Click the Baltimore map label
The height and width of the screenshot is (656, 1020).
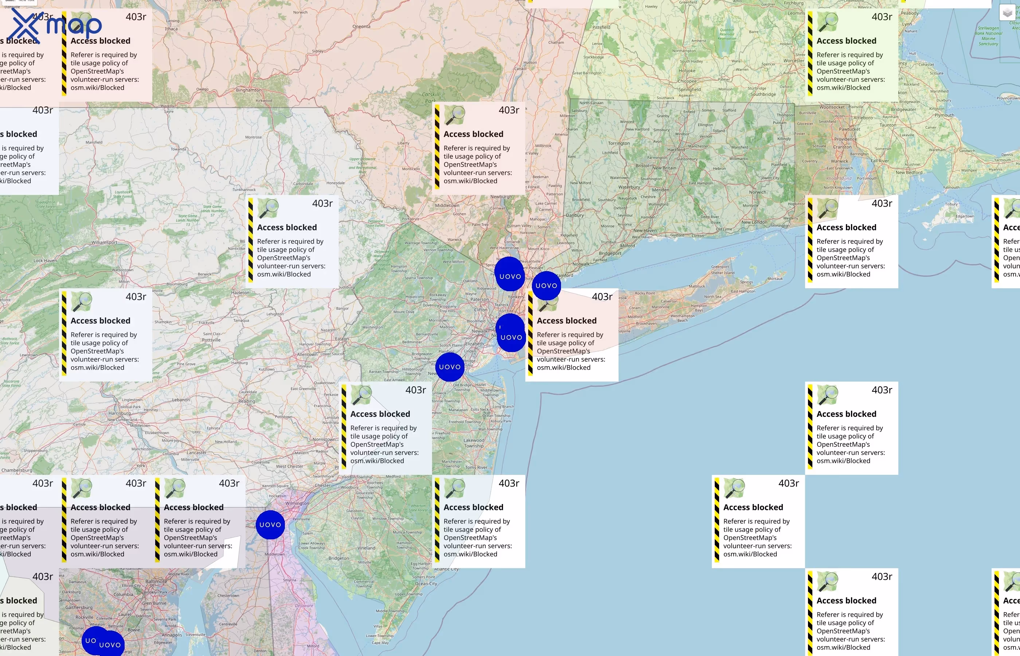point(156,581)
